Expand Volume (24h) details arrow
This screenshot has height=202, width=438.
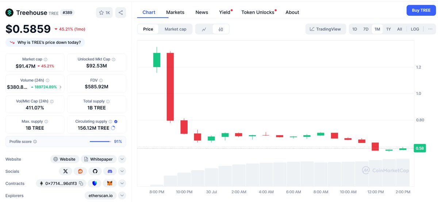click(60, 87)
